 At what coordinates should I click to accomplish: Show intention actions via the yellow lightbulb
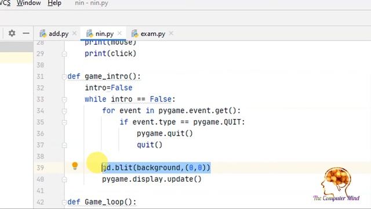(75, 165)
